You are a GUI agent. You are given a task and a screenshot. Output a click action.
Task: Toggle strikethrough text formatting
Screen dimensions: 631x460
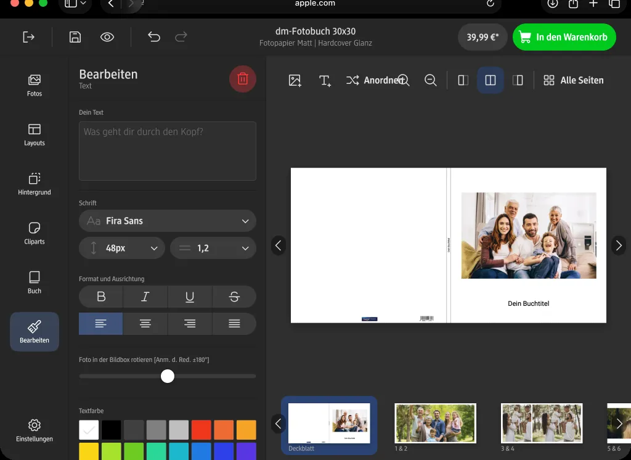pyautogui.click(x=234, y=297)
